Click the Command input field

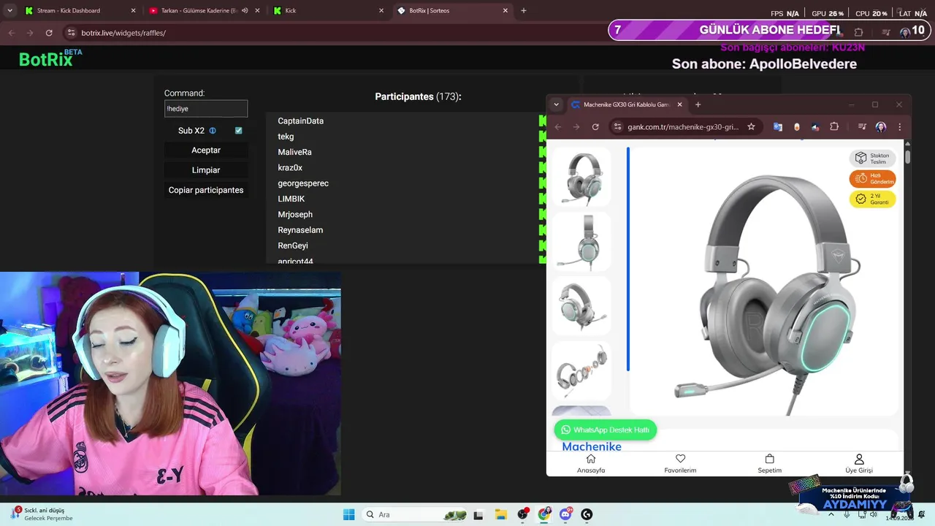click(206, 109)
